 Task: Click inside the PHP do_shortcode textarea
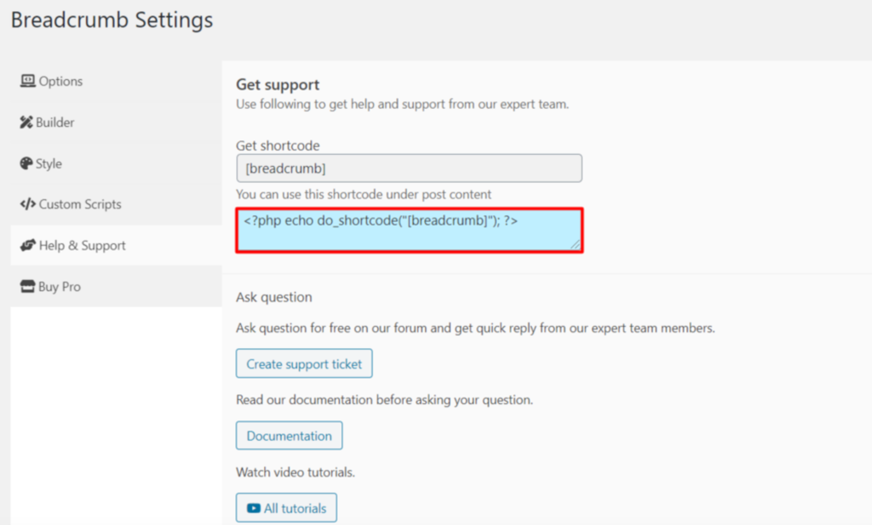click(x=409, y=231)
